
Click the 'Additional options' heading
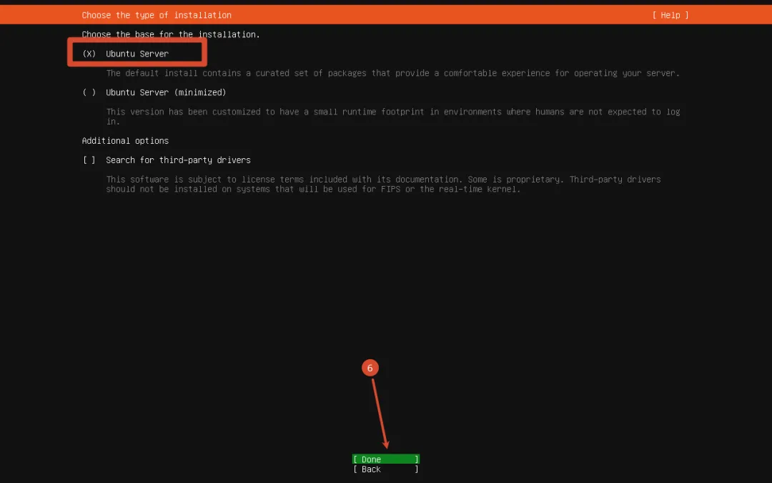125,141
